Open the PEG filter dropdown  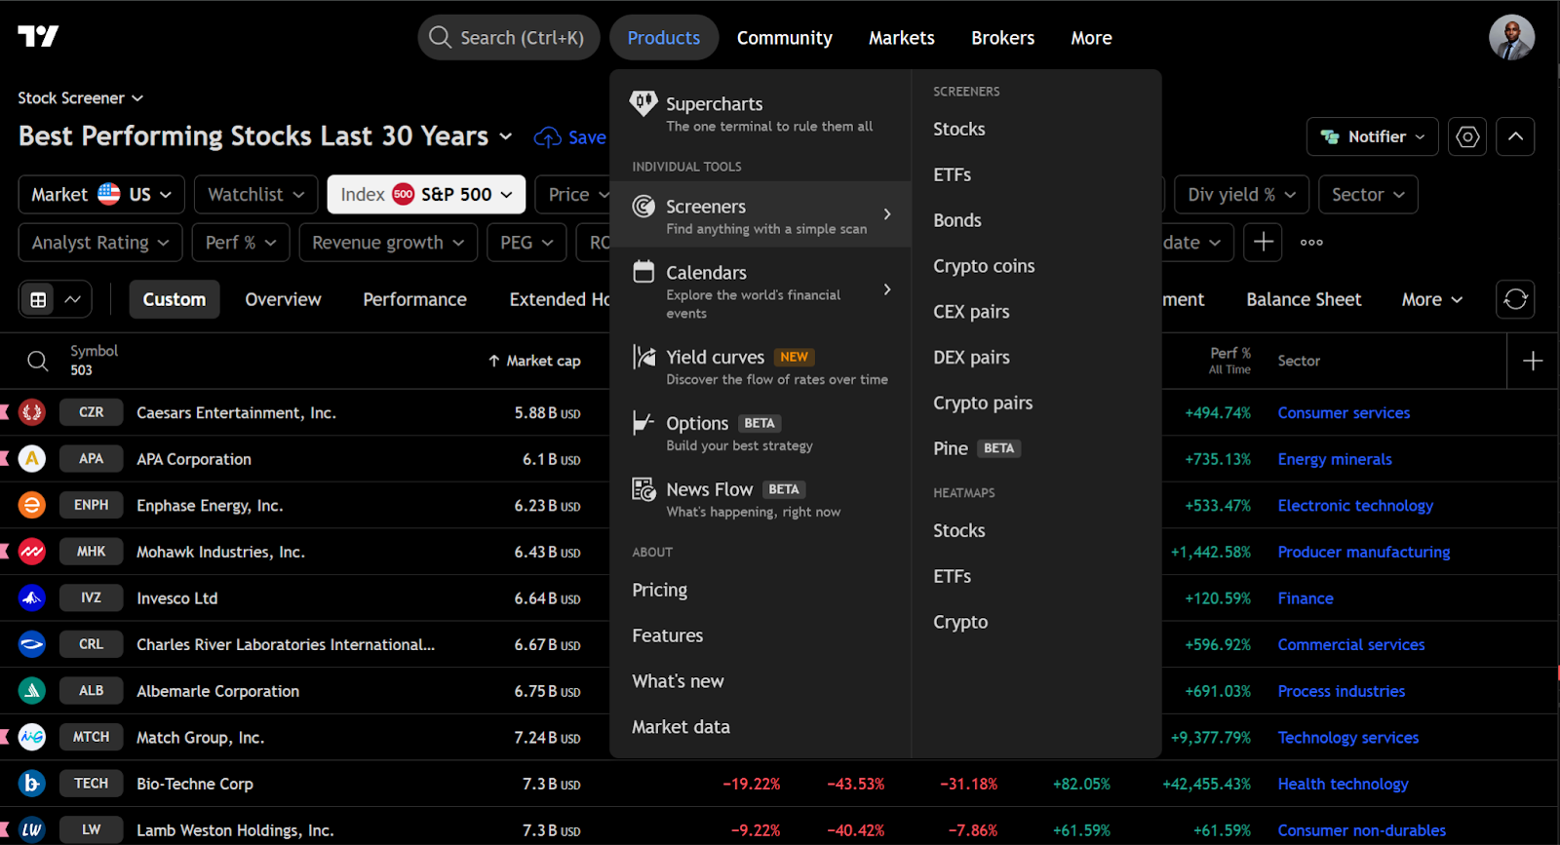coord(526,242)
